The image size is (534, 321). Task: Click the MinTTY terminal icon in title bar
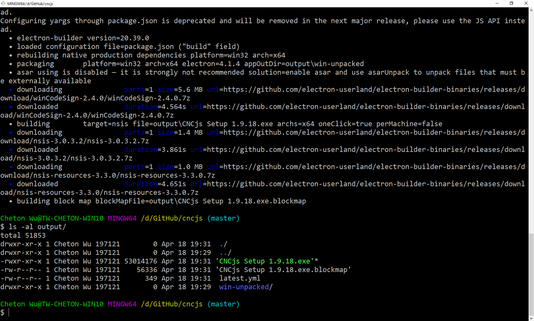pos(3,3)
